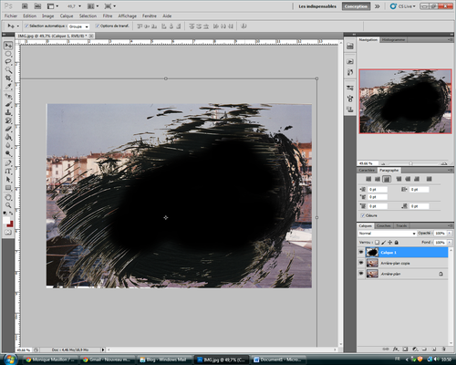Open the arrange documents dropdown
Image resolution: width=456 pixels, height=365 pixels.
point(93,6)
